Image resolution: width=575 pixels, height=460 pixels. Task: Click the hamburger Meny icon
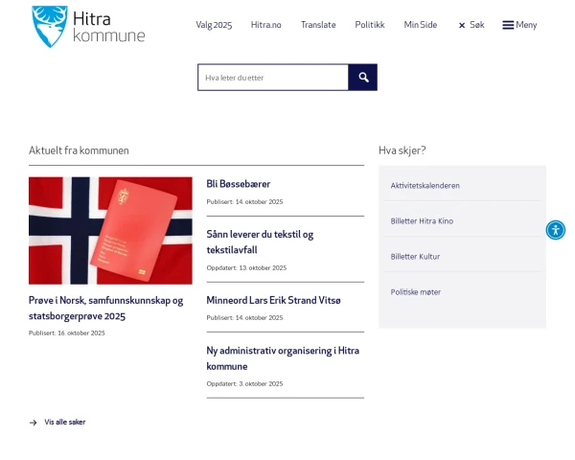tap(508, 25)
